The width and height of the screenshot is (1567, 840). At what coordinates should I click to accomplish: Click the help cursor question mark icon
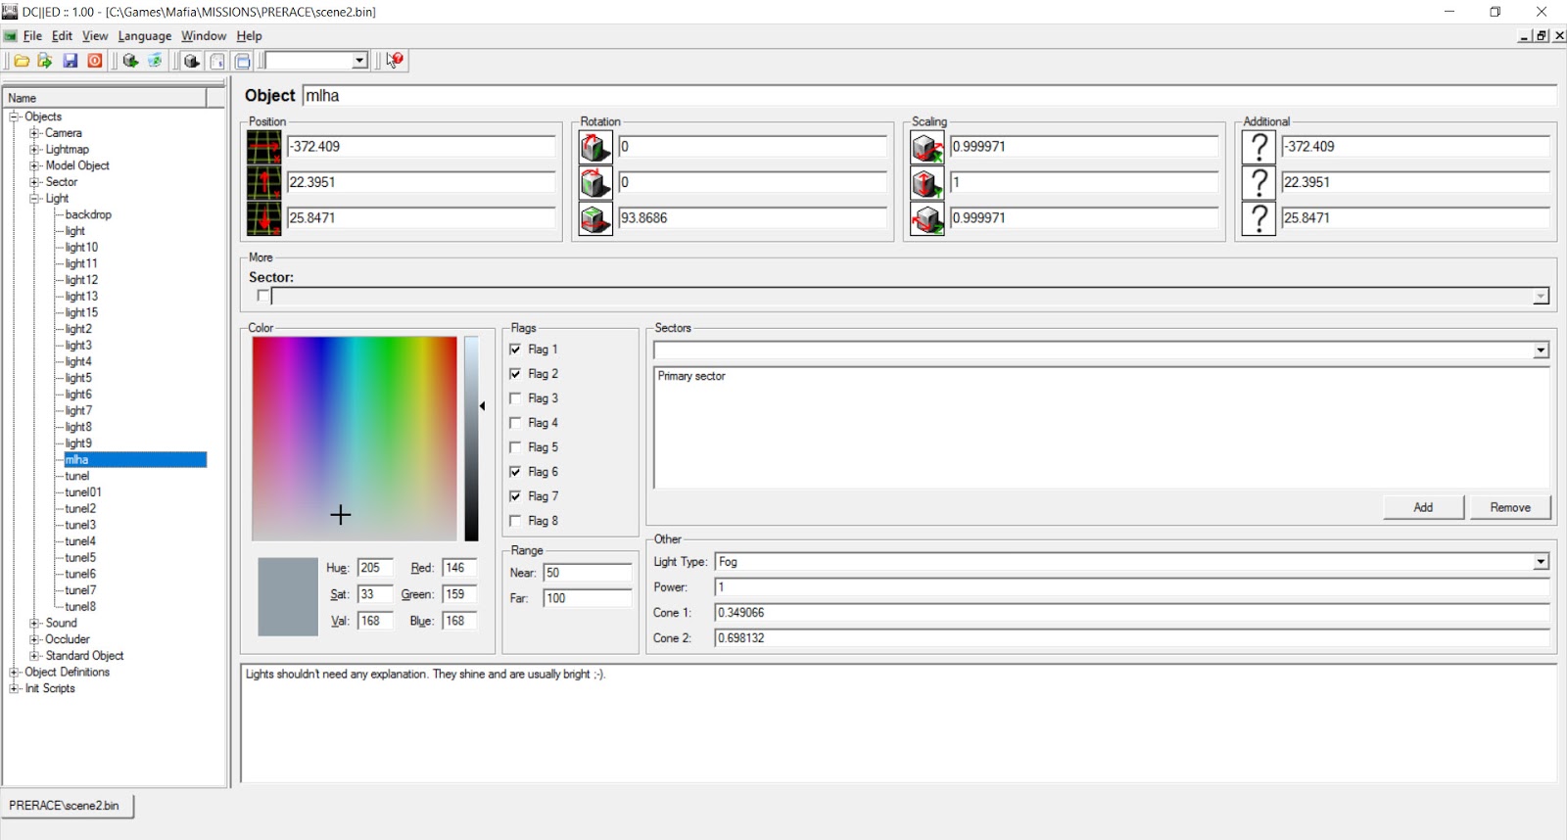coord(395,61)
